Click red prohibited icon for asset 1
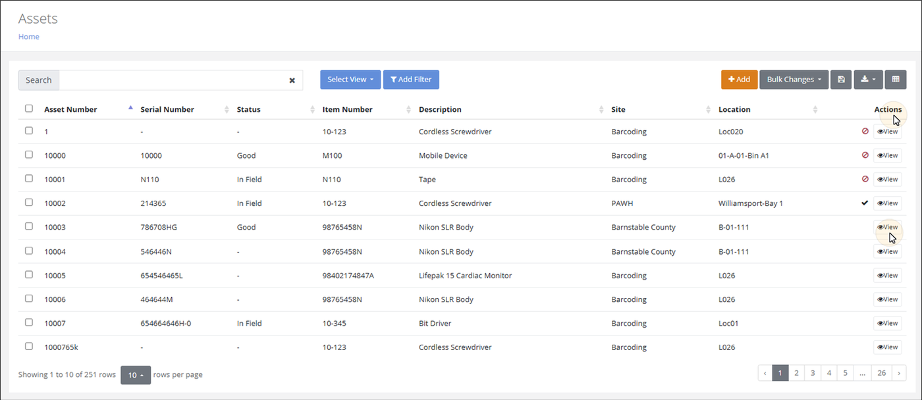This screenshot has height=400, width=922. (x=865, y=132)
